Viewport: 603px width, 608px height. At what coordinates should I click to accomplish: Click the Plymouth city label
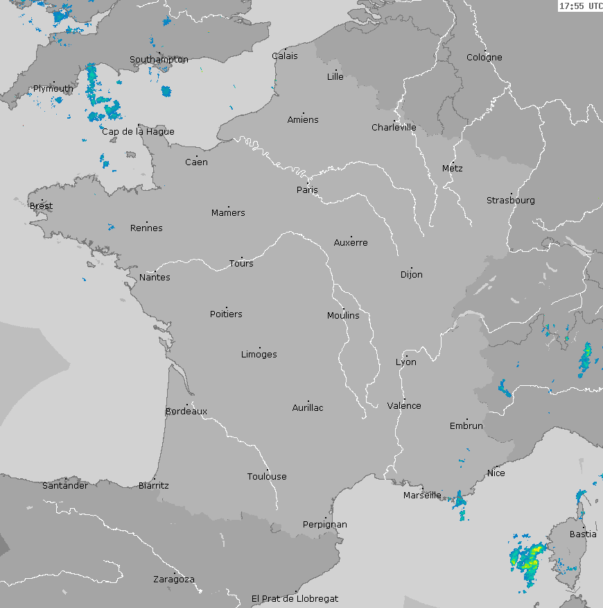pos(53,89)
